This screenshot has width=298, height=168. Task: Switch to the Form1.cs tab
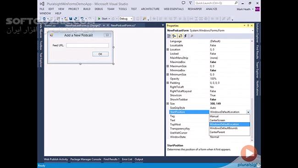point(50,25)
